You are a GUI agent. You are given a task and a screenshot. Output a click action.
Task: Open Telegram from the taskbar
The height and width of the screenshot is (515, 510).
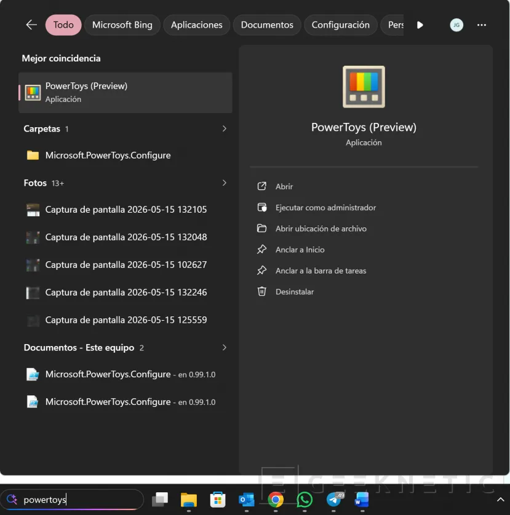pos(334,500)
